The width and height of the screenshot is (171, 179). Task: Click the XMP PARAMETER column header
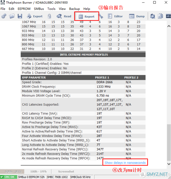point(34,78)
